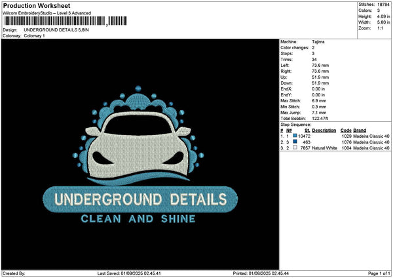The height and width of the screenshot is (278, 393).
Task: Click the St. column header in Stop Sequence
Action: 307,130
